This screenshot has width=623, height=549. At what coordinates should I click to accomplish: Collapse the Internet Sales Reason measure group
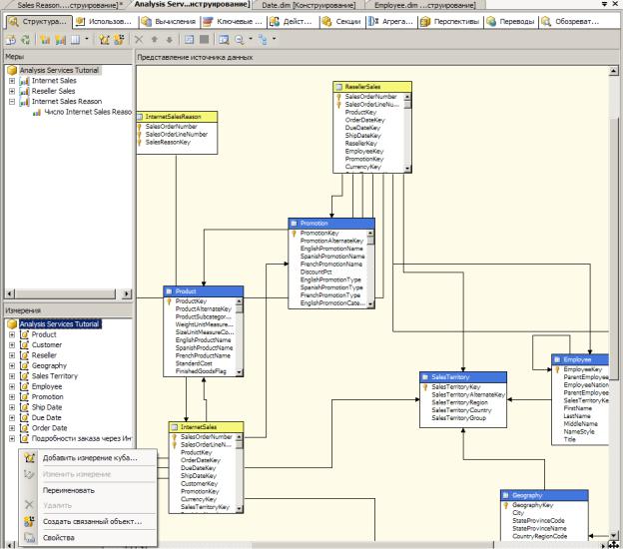[x=12, y=101]
